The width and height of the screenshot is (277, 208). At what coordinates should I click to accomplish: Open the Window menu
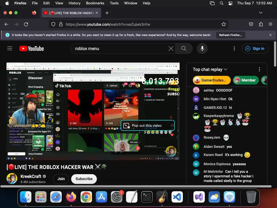pos(131,3)
